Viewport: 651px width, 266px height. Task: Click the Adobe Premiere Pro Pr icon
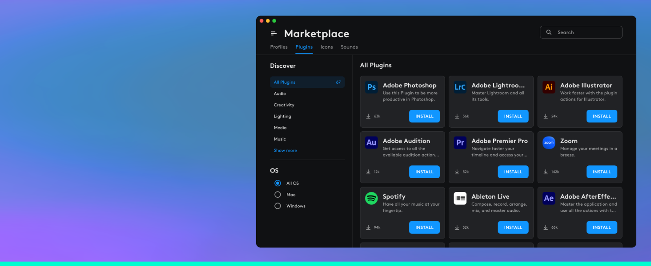[x=460, y=143]
